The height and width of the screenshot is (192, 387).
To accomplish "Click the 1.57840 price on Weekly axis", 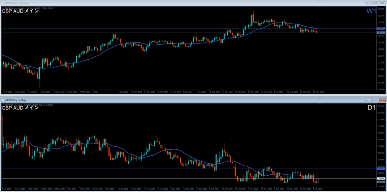I will pyautogui.click(x=381, y=89).
